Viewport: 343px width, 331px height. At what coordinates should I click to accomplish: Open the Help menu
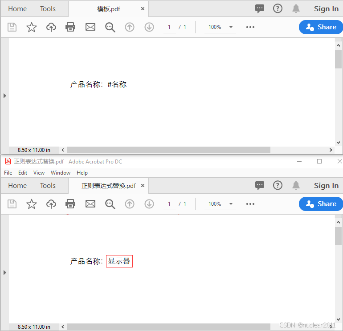point(82,172)
